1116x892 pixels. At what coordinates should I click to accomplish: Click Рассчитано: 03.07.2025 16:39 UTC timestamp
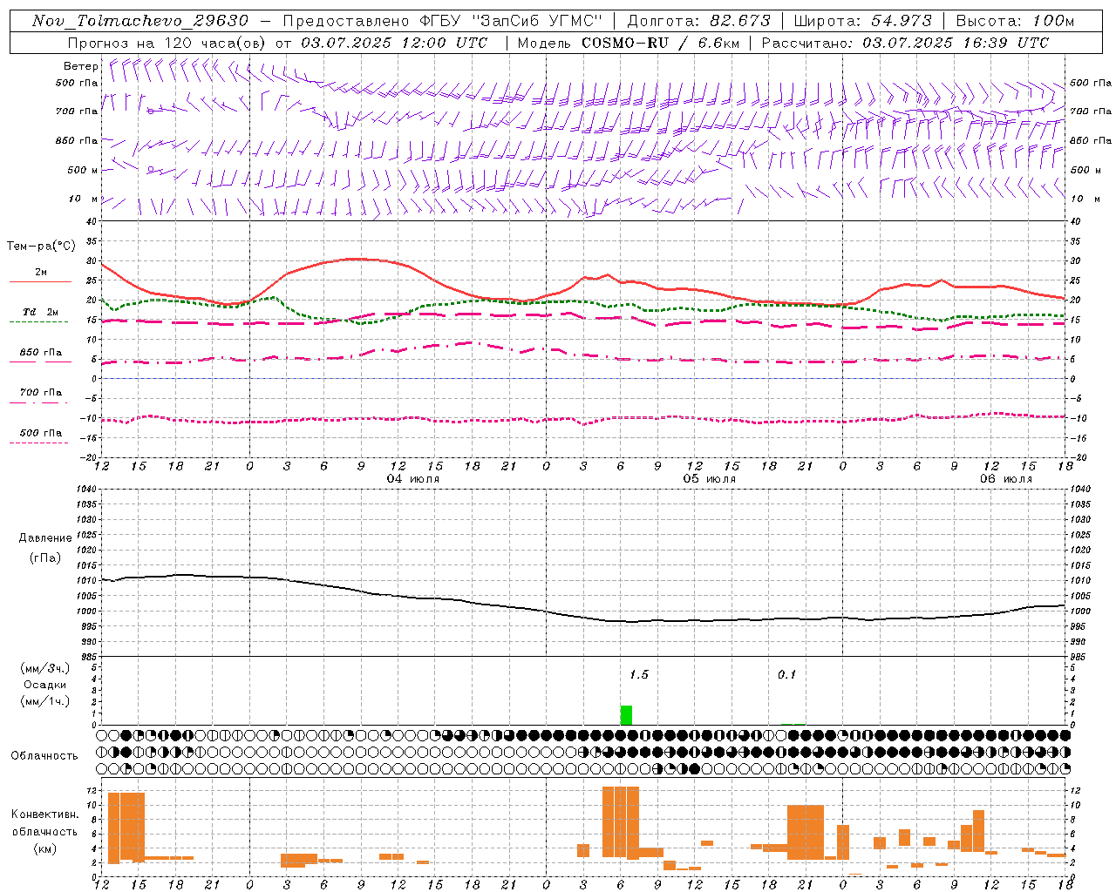pyautogui.click(x=905, y=43)
